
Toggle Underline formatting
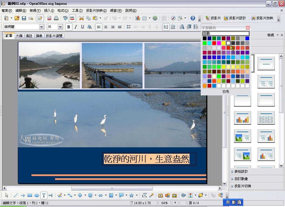point(82,27)
